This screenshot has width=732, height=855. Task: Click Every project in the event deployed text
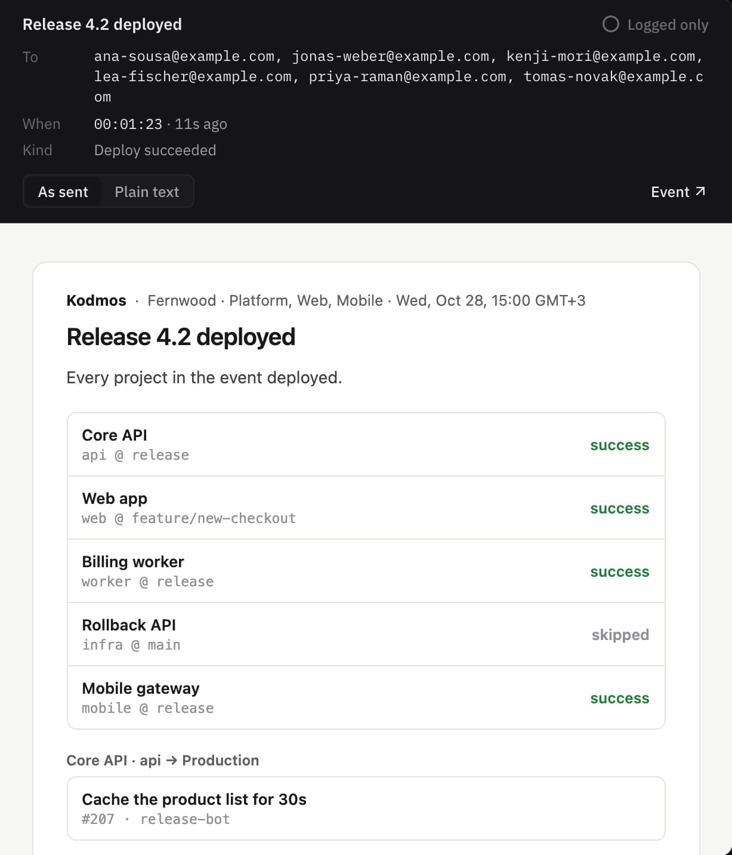tap(204, 378)
